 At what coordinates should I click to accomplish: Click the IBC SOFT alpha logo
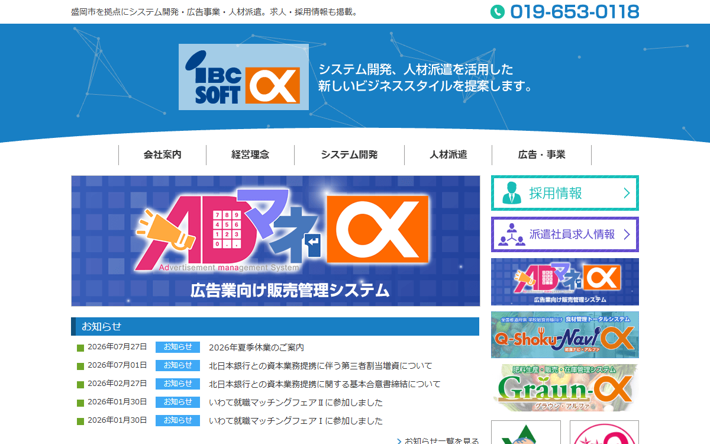tap(244, 77)
